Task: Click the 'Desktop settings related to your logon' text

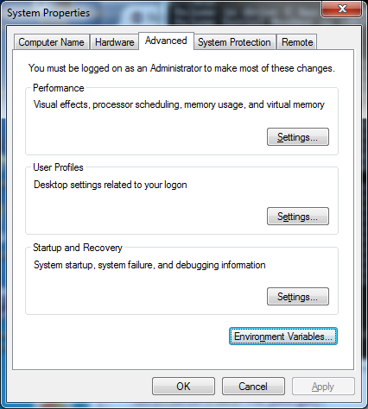Action: [111, 185]
